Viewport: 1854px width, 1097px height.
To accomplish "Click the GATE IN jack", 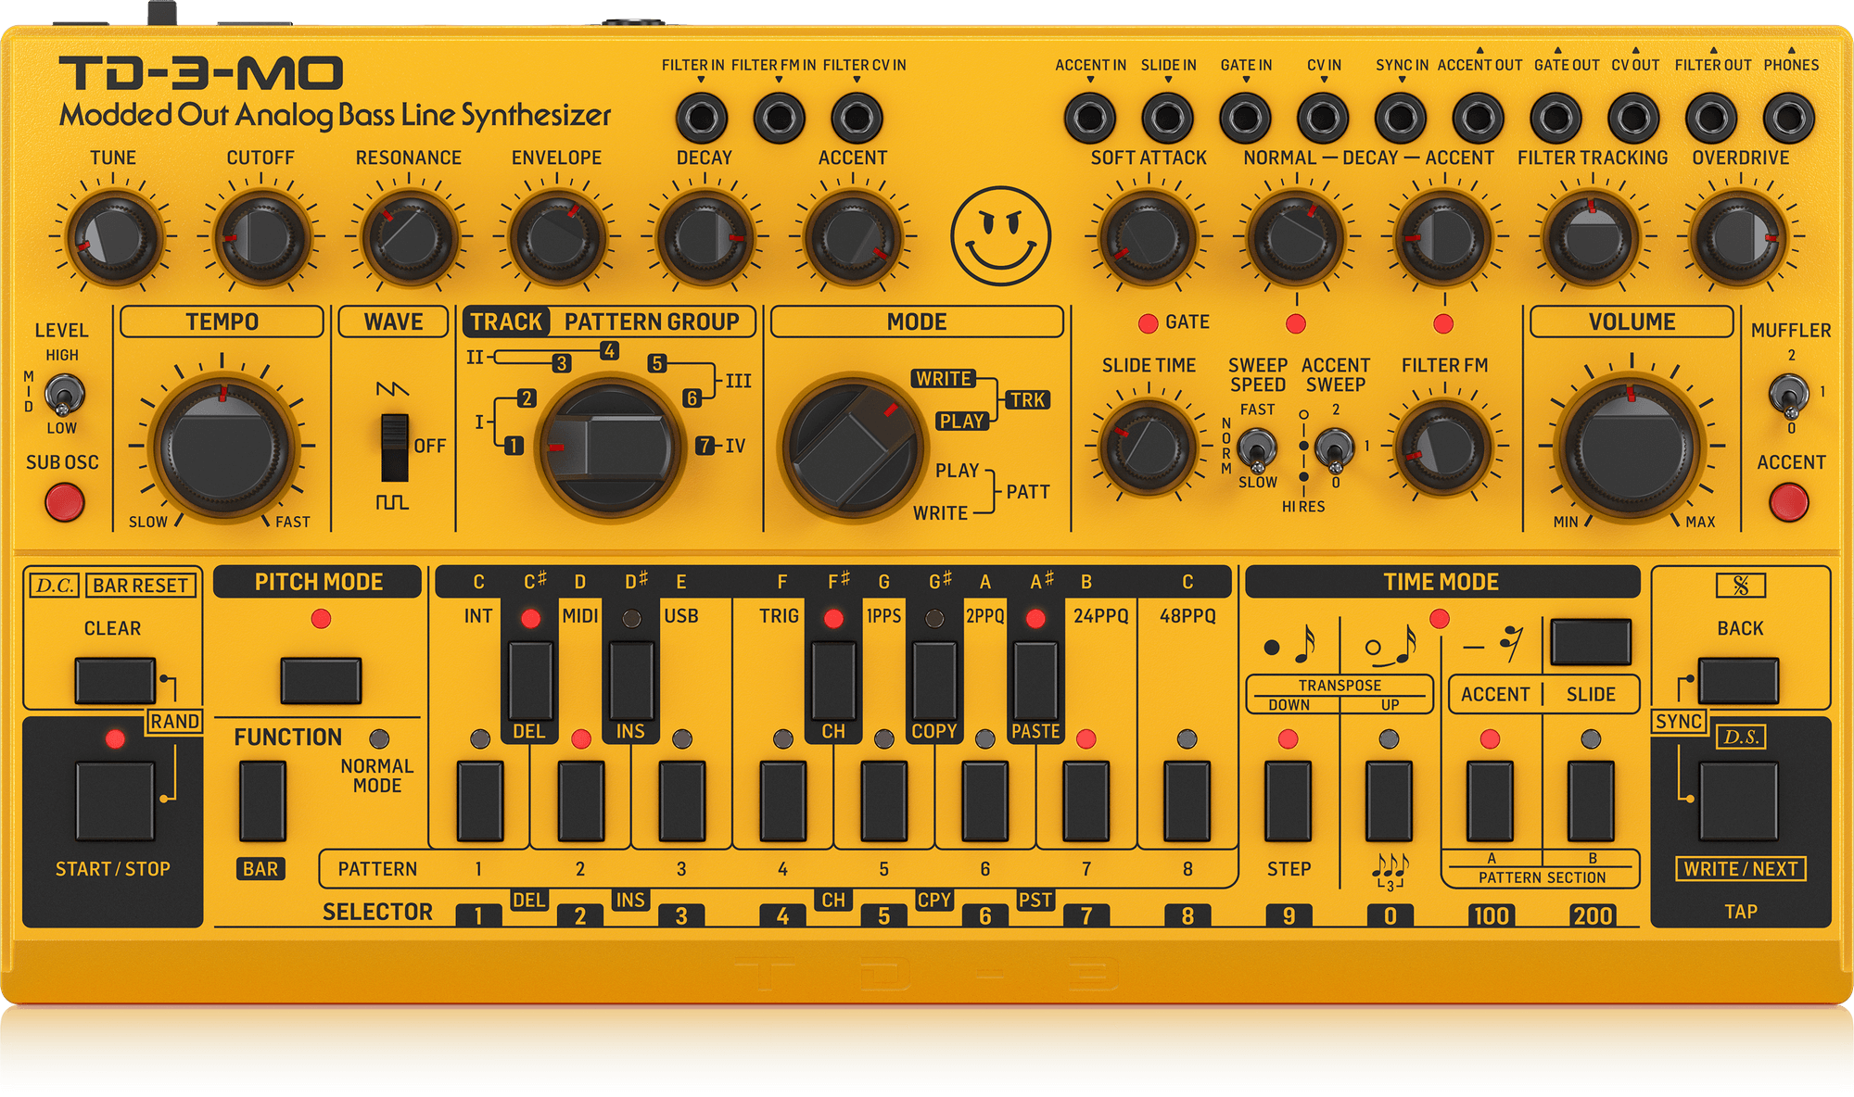I will pyautogui.click(x=1245, y=118).
